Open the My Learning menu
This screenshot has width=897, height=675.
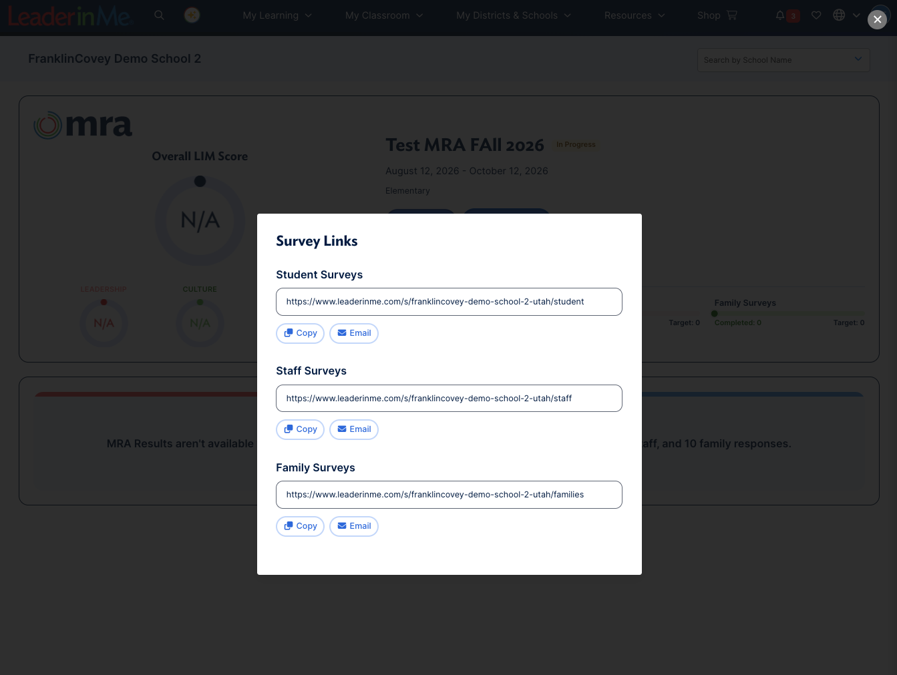[277, 15]
